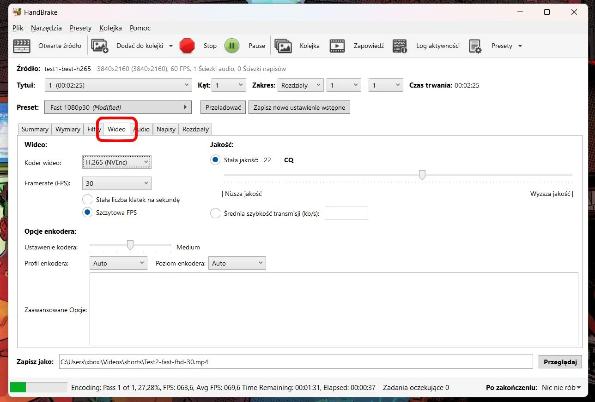Click the source name test1-best-h265
Image resolution: width=595 pixels, height=402 pixels.
click(67, 69)
